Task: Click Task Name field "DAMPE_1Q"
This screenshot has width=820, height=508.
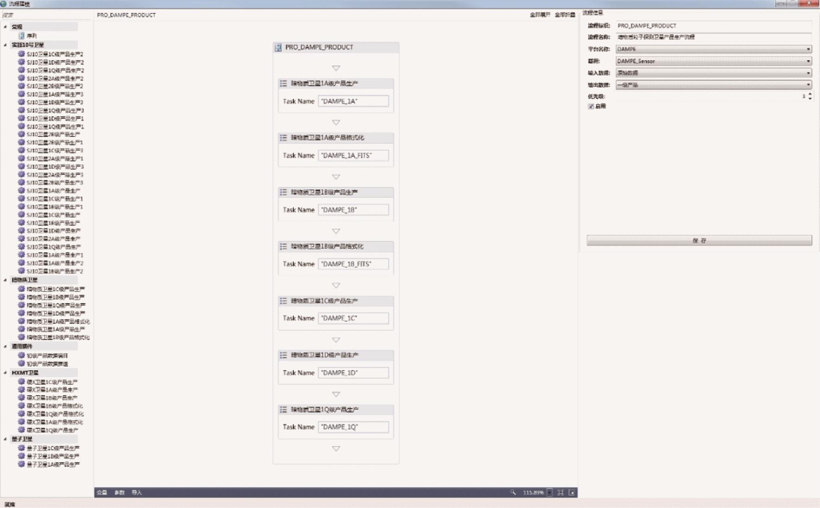Action: click(354, 427)
